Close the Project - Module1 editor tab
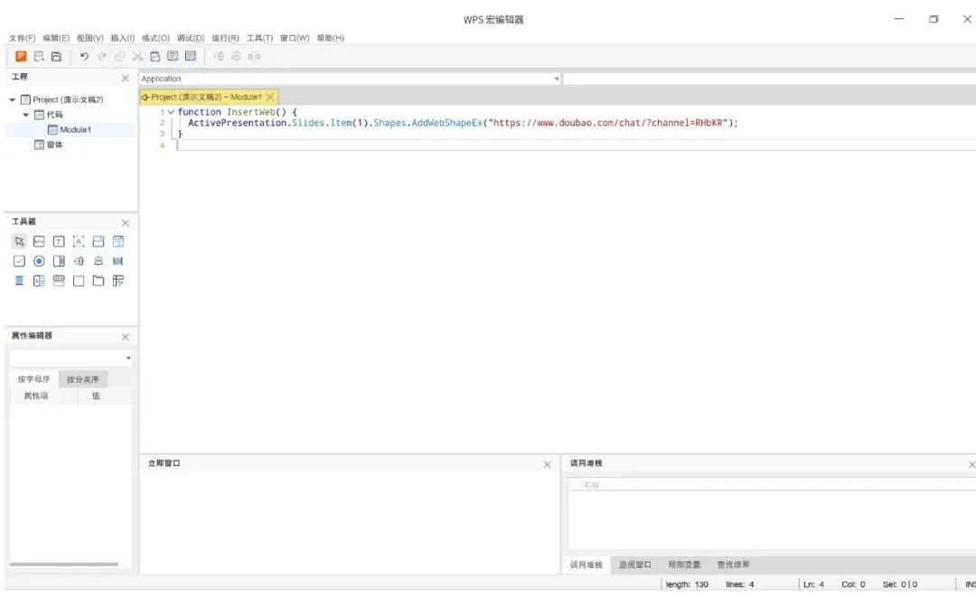The image size is (976, 596). click(x=270, y=97)
